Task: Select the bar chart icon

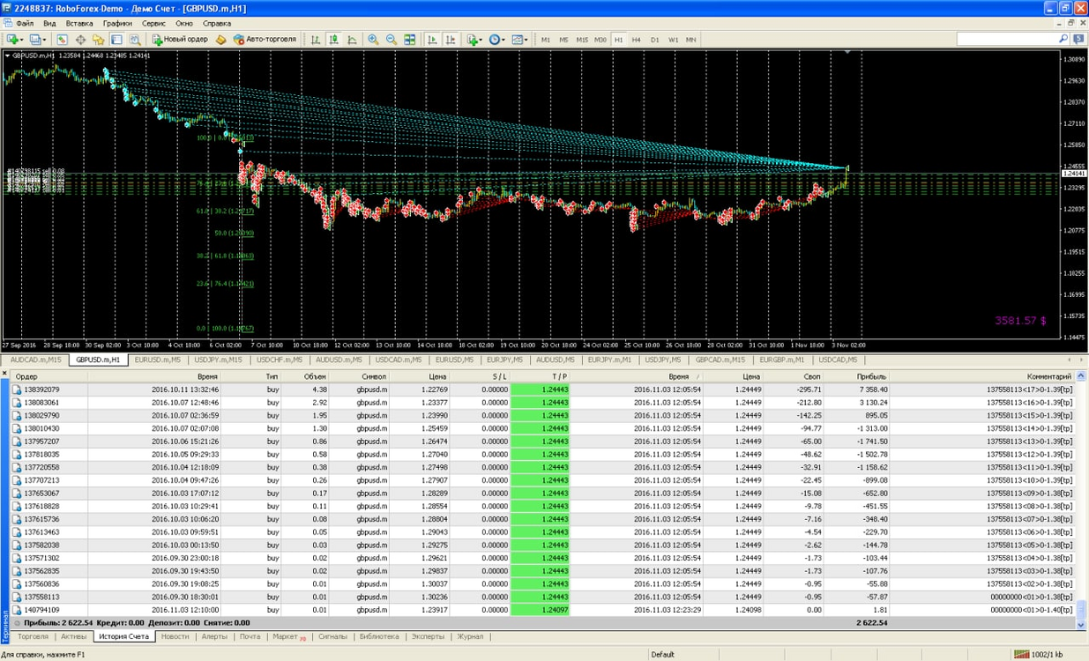Action: coord(316,40)
